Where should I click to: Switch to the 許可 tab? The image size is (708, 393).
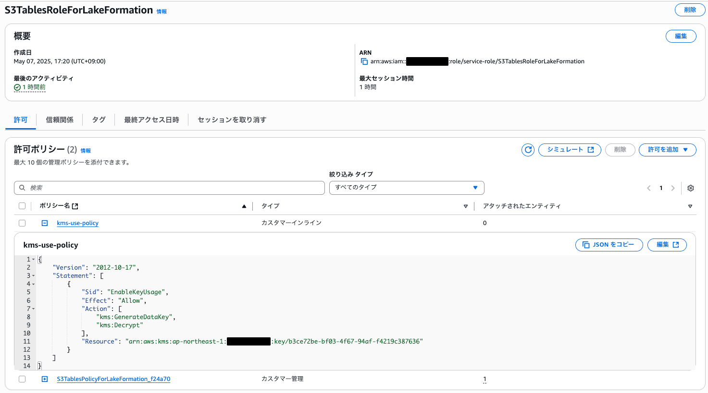coord(21,120)
